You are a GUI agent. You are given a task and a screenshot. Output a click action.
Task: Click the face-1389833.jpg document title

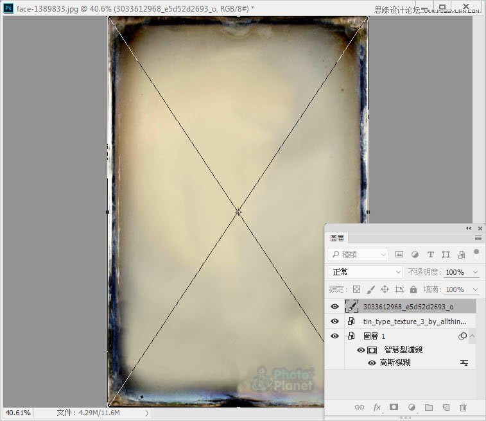pyautogui.click(x=48, y=9)
